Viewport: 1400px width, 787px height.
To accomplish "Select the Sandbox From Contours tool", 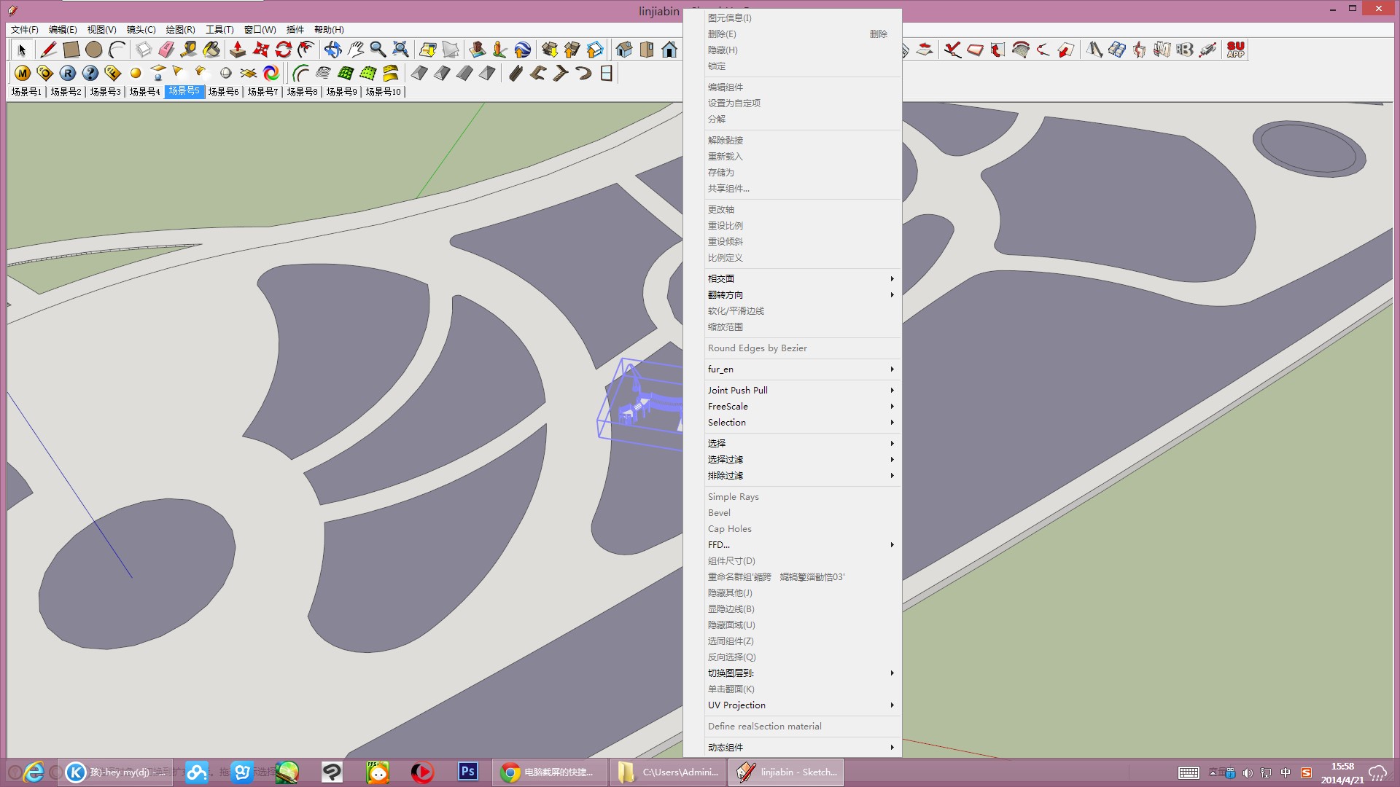I will (323, 73).
